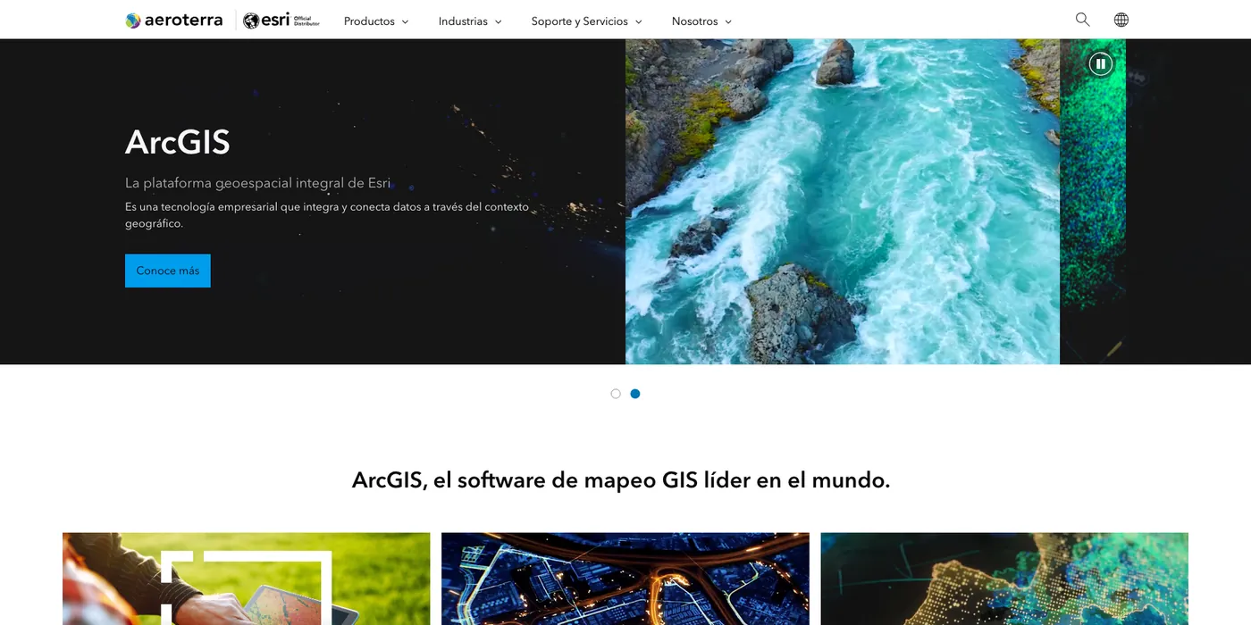Click the ArcGIS hero title
The height and width of the screenshot is (625, 1251).
[178, 142]
